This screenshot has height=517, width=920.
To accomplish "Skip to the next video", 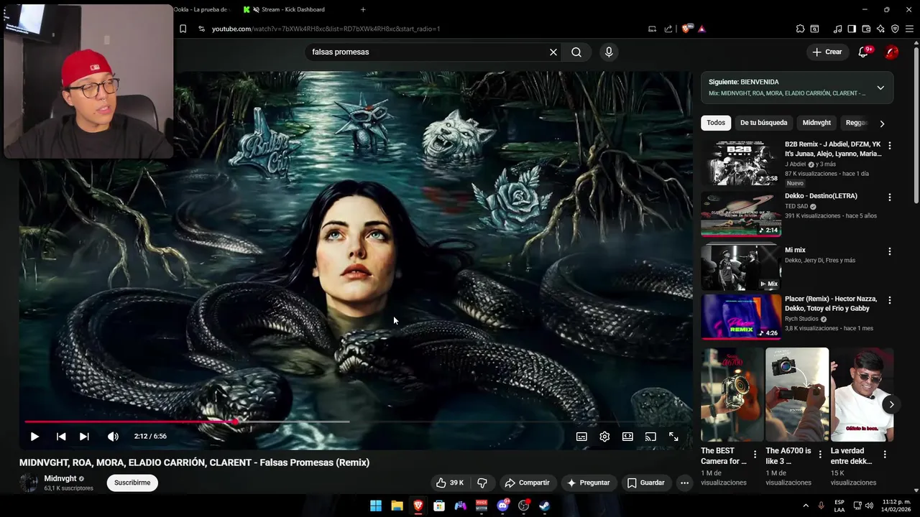I will tap(84, 437).
